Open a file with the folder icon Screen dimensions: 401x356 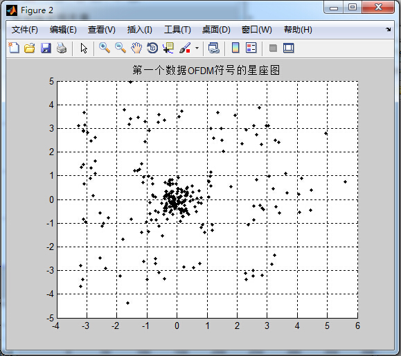[x=30, y=48]
